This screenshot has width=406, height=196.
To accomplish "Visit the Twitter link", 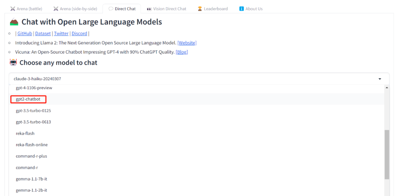I will (x=61, y=33).
